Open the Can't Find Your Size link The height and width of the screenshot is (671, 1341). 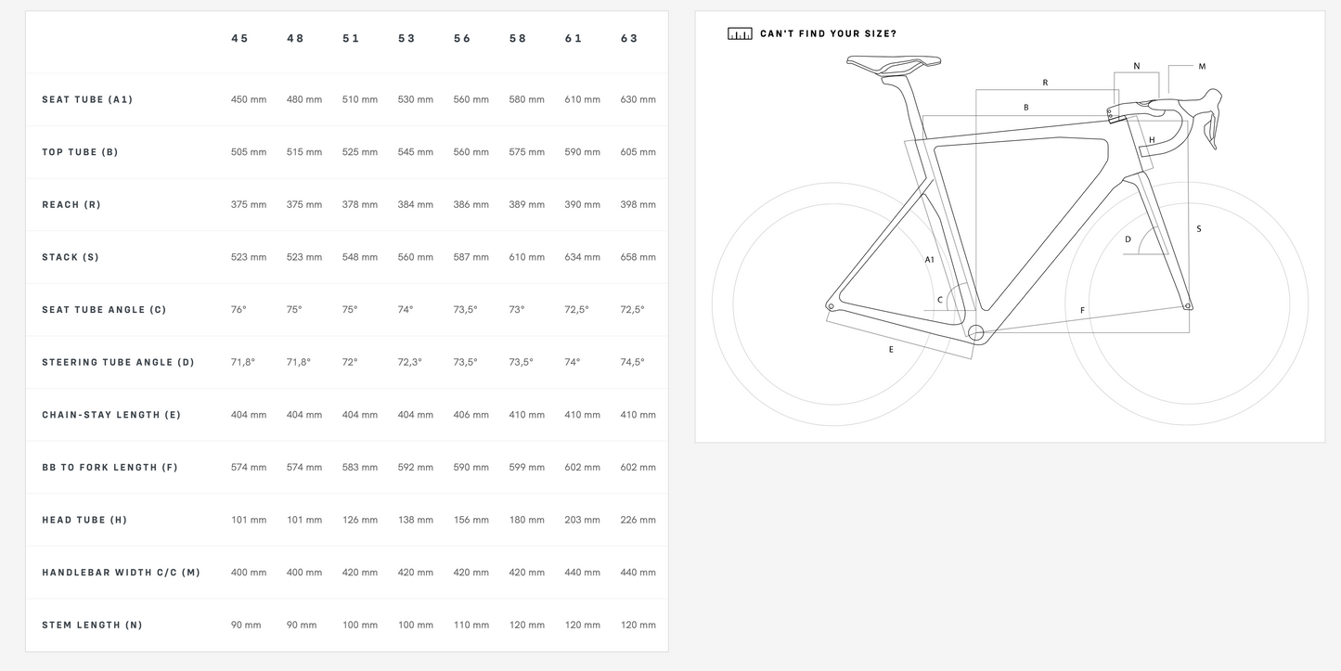828,33
